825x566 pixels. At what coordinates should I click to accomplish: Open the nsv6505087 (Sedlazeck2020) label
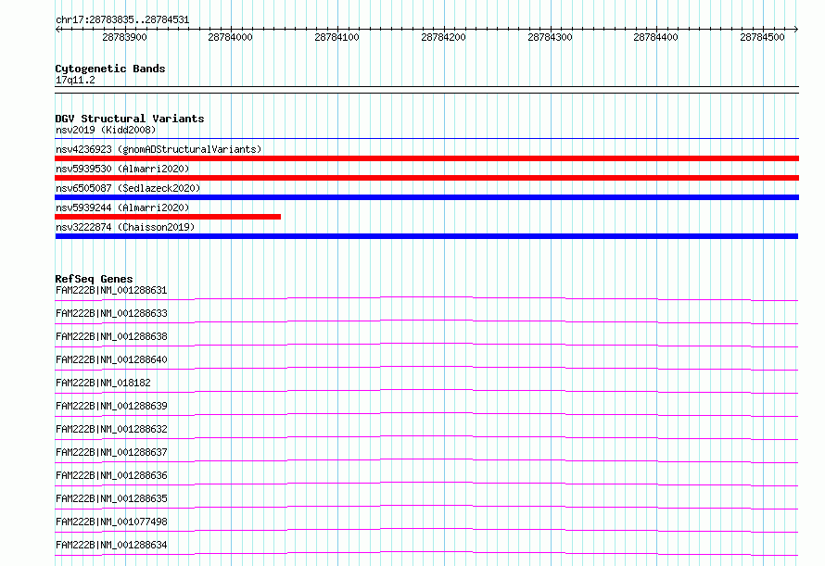[128, 188]
